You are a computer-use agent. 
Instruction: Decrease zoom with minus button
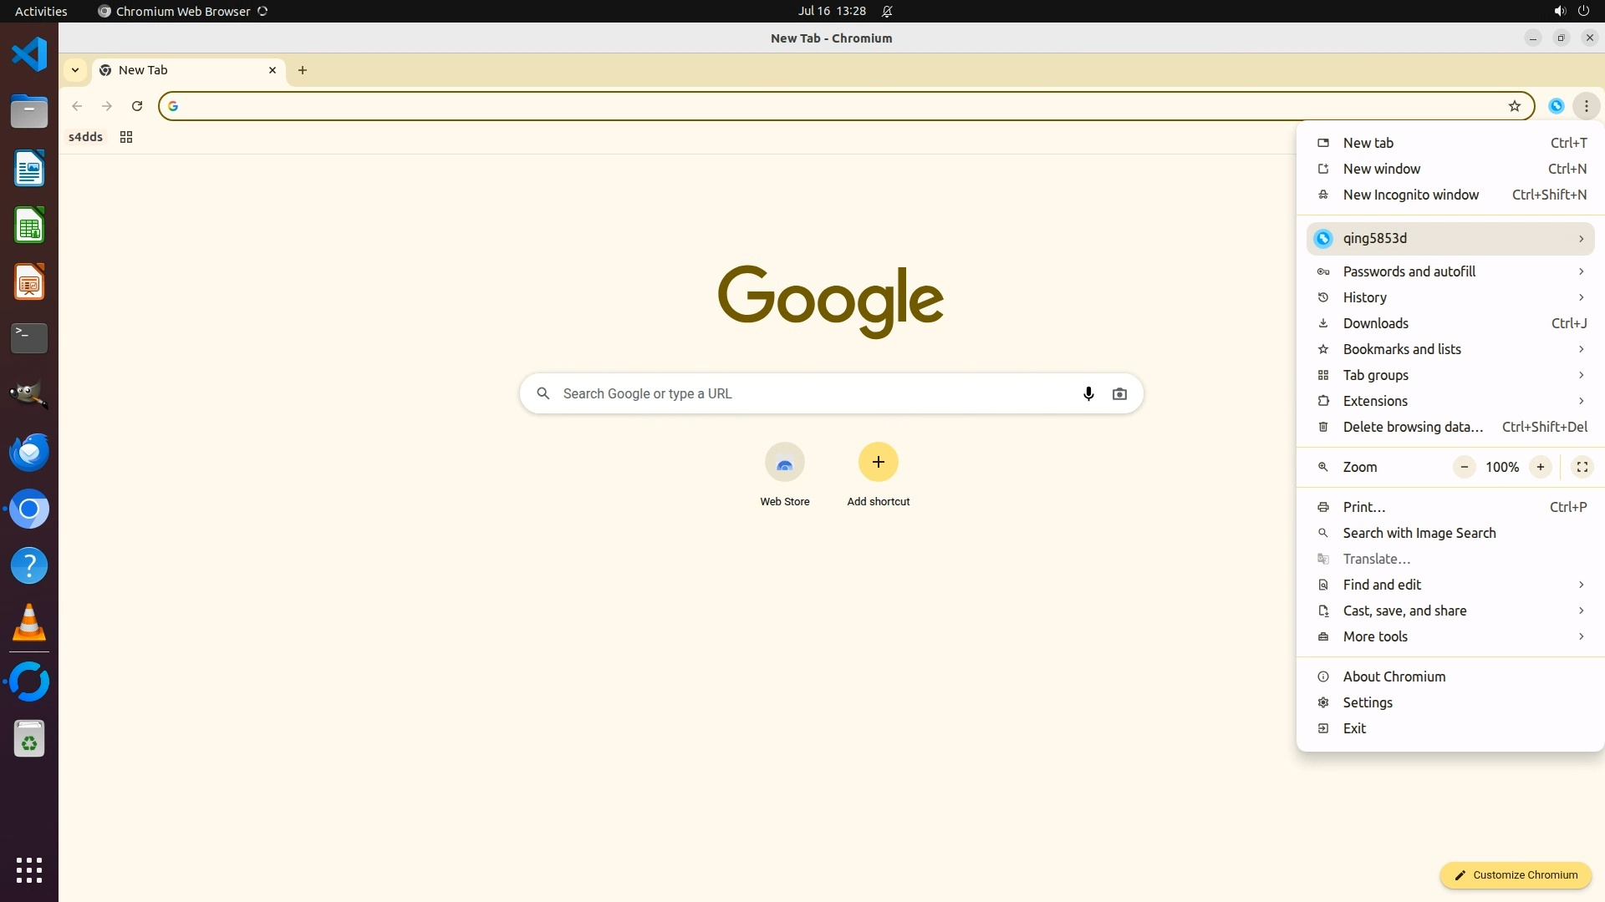pyautogui.click(x=1464, y=467)
